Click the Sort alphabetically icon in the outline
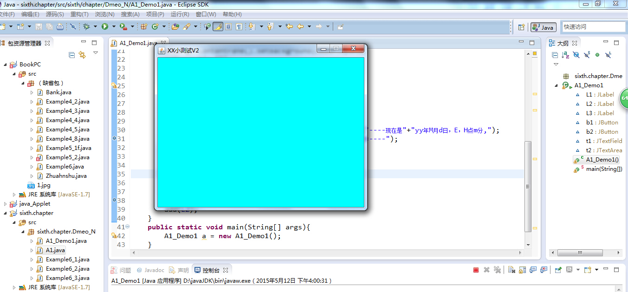628x292 pixels. click(x=565, y=55)
